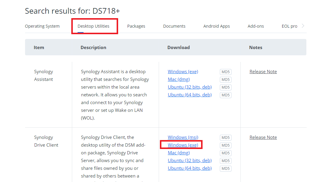Download Synology Drive Client Windows (exe)

pyautogui.click(x=183, y=145)
